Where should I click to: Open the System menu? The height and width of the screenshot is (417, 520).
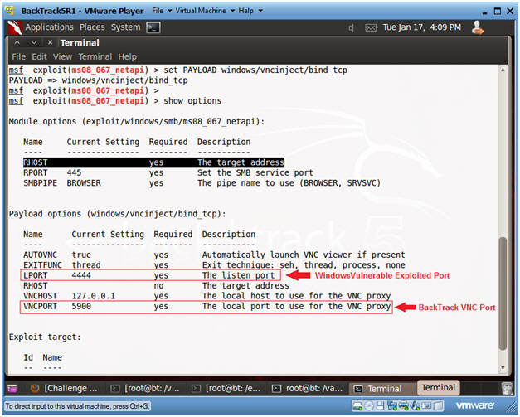pyautogui.click(x=125, y=27)
